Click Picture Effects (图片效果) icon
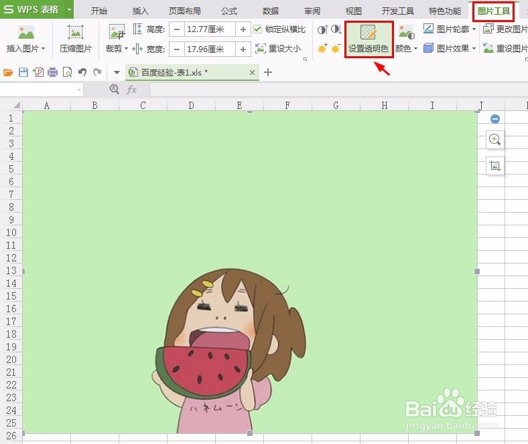Screen dimensions: 528x444 click(x=428, y=48)
